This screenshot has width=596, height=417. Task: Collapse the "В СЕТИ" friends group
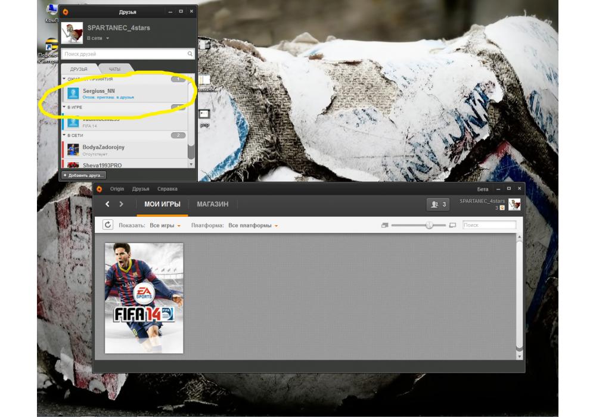point(64,135)
